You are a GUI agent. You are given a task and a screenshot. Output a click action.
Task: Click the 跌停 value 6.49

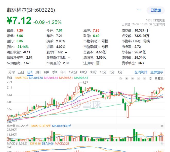pyautogui.click(x=96, y=36)
